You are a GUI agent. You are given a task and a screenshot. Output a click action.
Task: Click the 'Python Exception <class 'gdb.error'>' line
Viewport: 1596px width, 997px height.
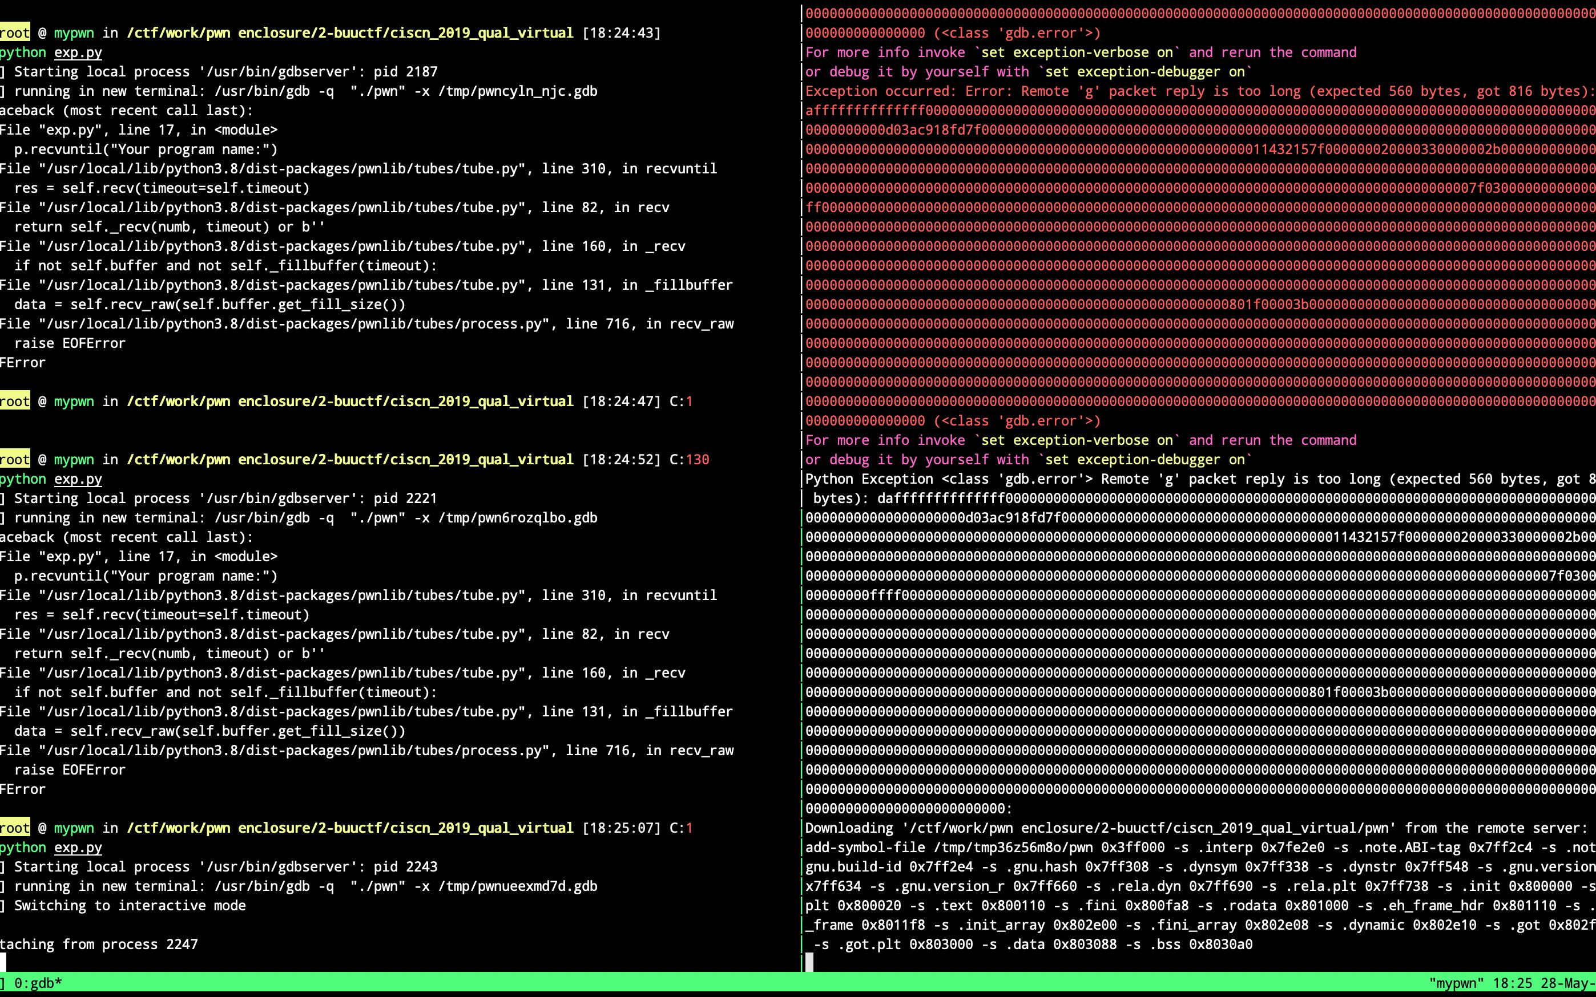point(1200,479)
